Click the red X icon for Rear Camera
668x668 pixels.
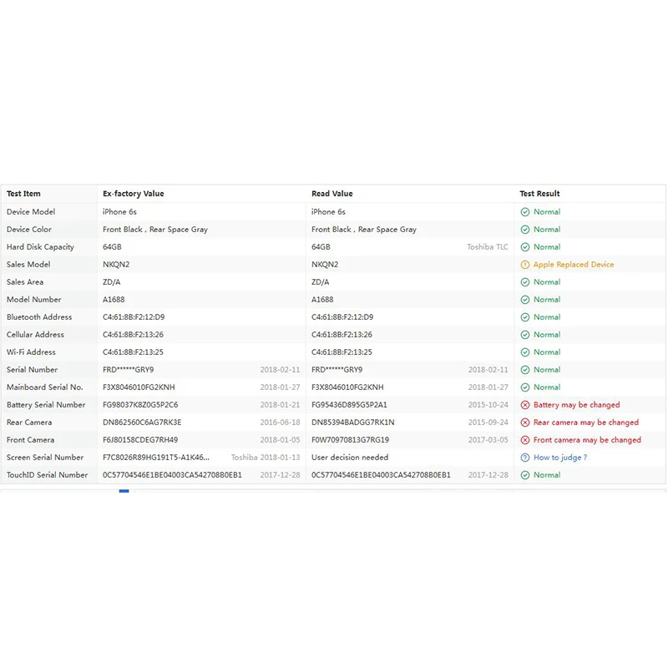click(x=525, y=423)
